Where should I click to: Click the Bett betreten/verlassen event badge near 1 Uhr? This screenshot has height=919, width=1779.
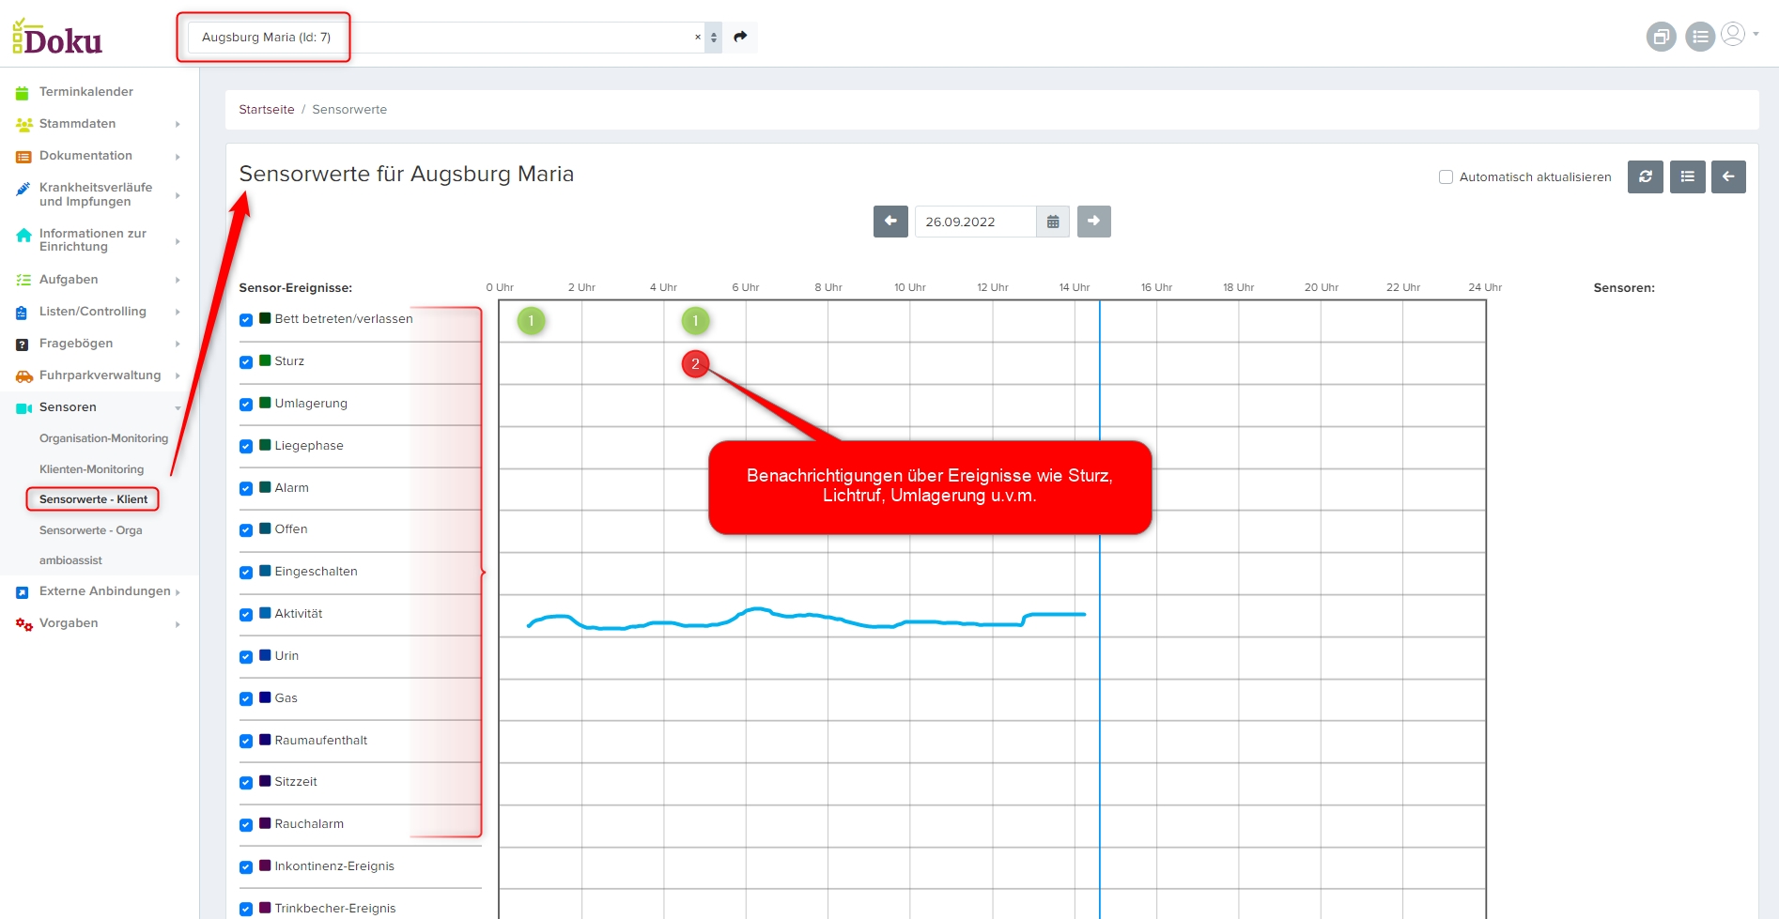pos(531,321)
